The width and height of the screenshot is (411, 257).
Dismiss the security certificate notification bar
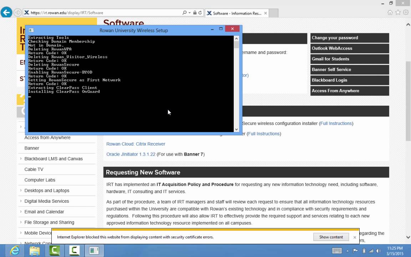tap(355, 237)
